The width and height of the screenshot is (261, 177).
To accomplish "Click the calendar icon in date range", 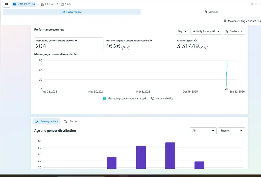I will [225, 21].
